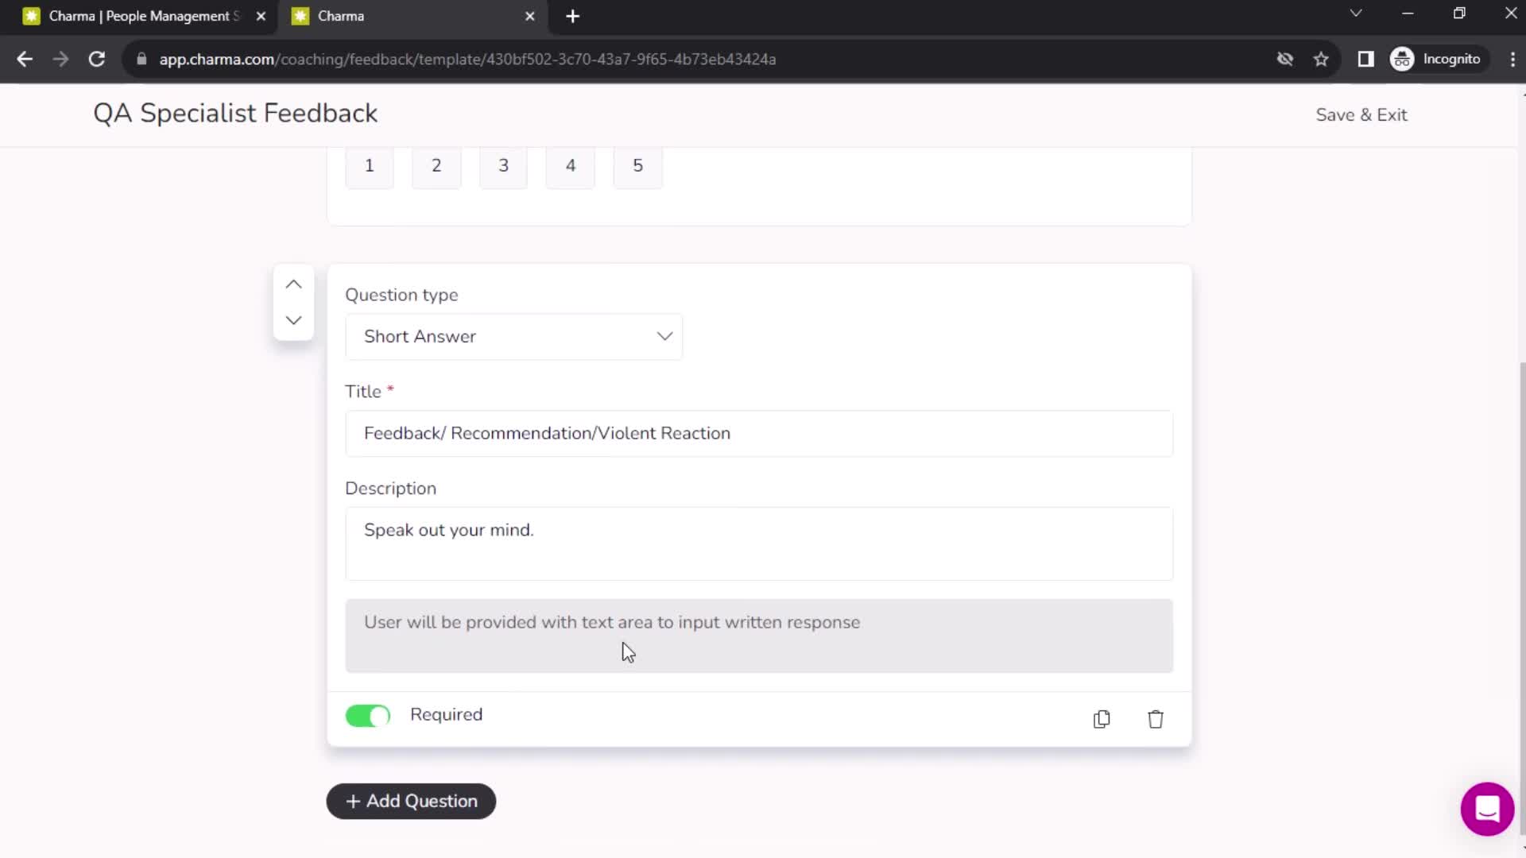Image resolution: width=1526 pixels, height=858 pixels.
Task: Reload the Charma page
Action: 97,59
